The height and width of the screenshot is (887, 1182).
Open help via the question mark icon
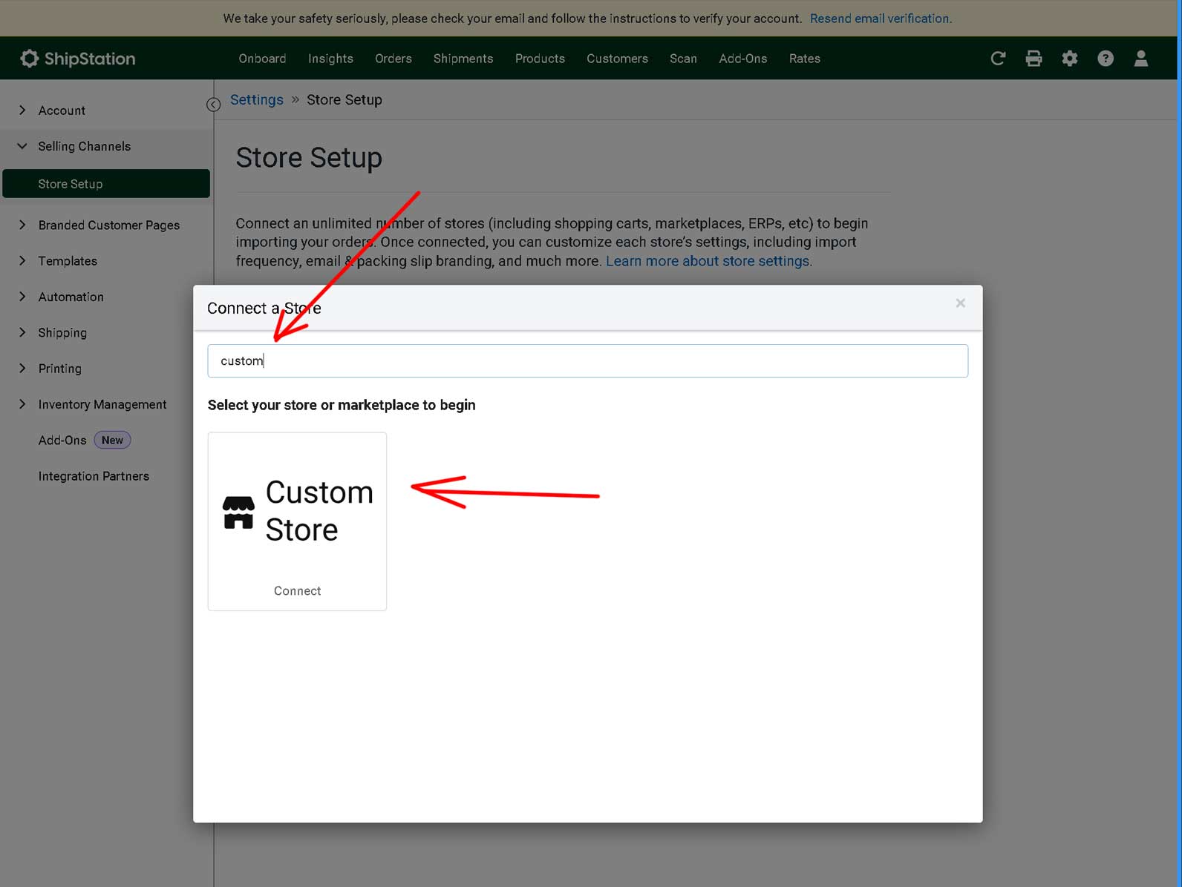pos(1106,59)
